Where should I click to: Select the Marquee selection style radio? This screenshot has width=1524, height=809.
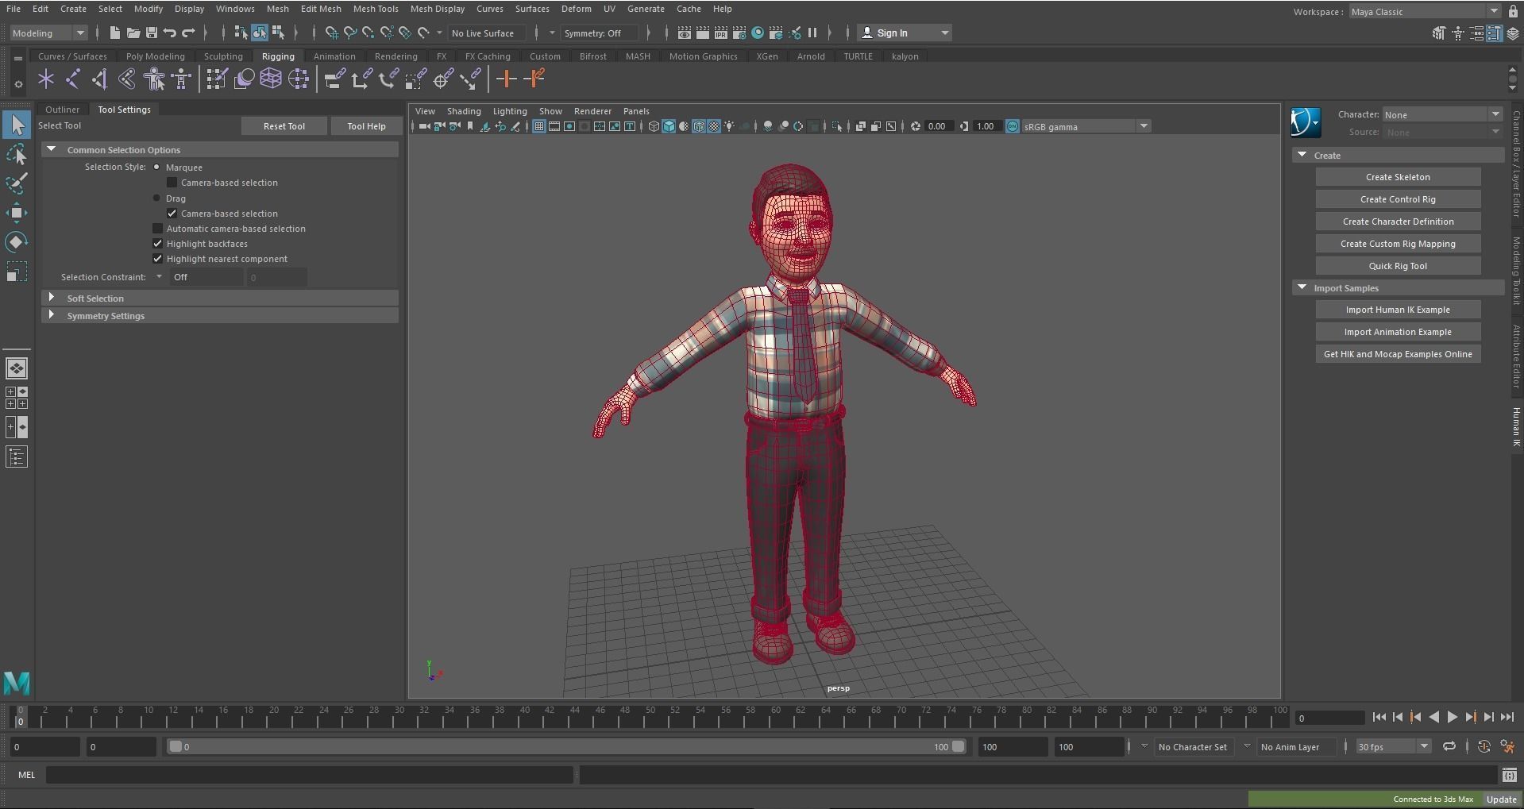156,168
